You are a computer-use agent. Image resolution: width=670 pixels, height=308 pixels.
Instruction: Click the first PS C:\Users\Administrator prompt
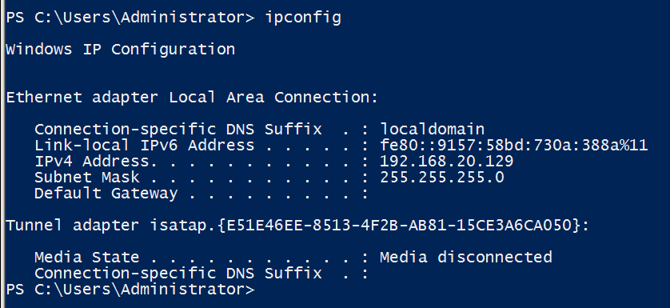(130, 18)
